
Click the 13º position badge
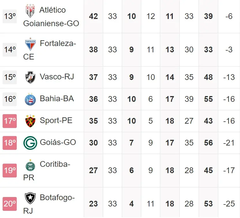pyautogui.click(x=10, y=16)
